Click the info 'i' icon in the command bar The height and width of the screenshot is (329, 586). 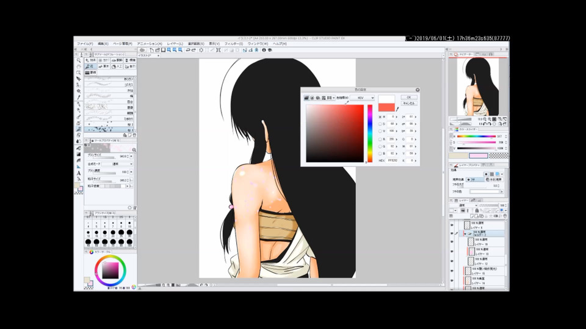point(264,50)
